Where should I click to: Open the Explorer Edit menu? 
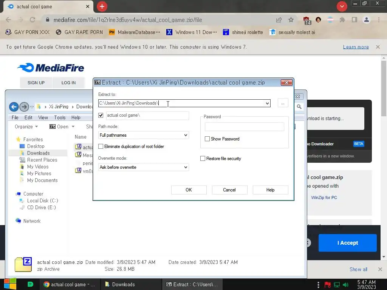point(28,118)
